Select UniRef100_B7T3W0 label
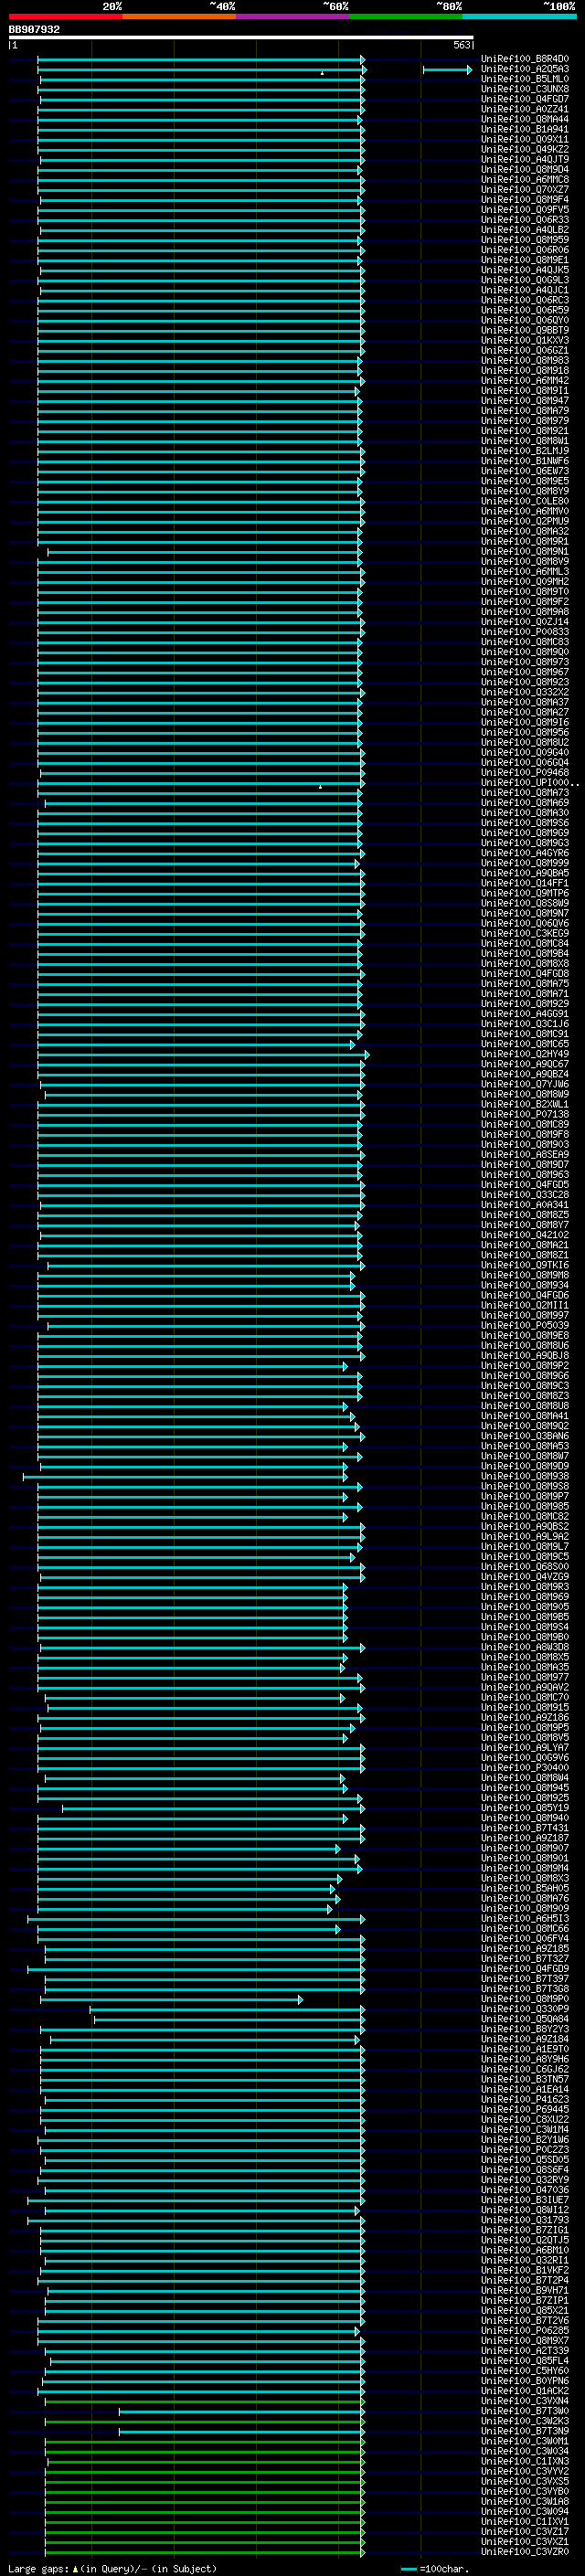Viewport: 585px width, 2576px height. tap(525, 2410)
